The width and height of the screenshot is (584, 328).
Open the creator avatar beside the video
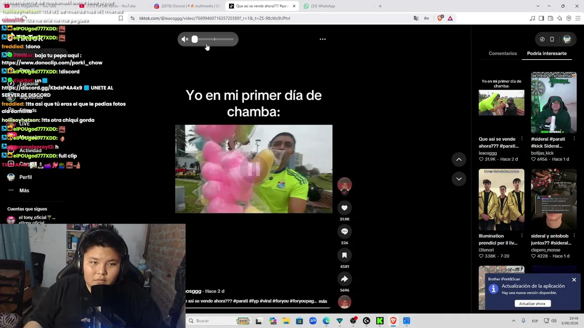[344, 184]
